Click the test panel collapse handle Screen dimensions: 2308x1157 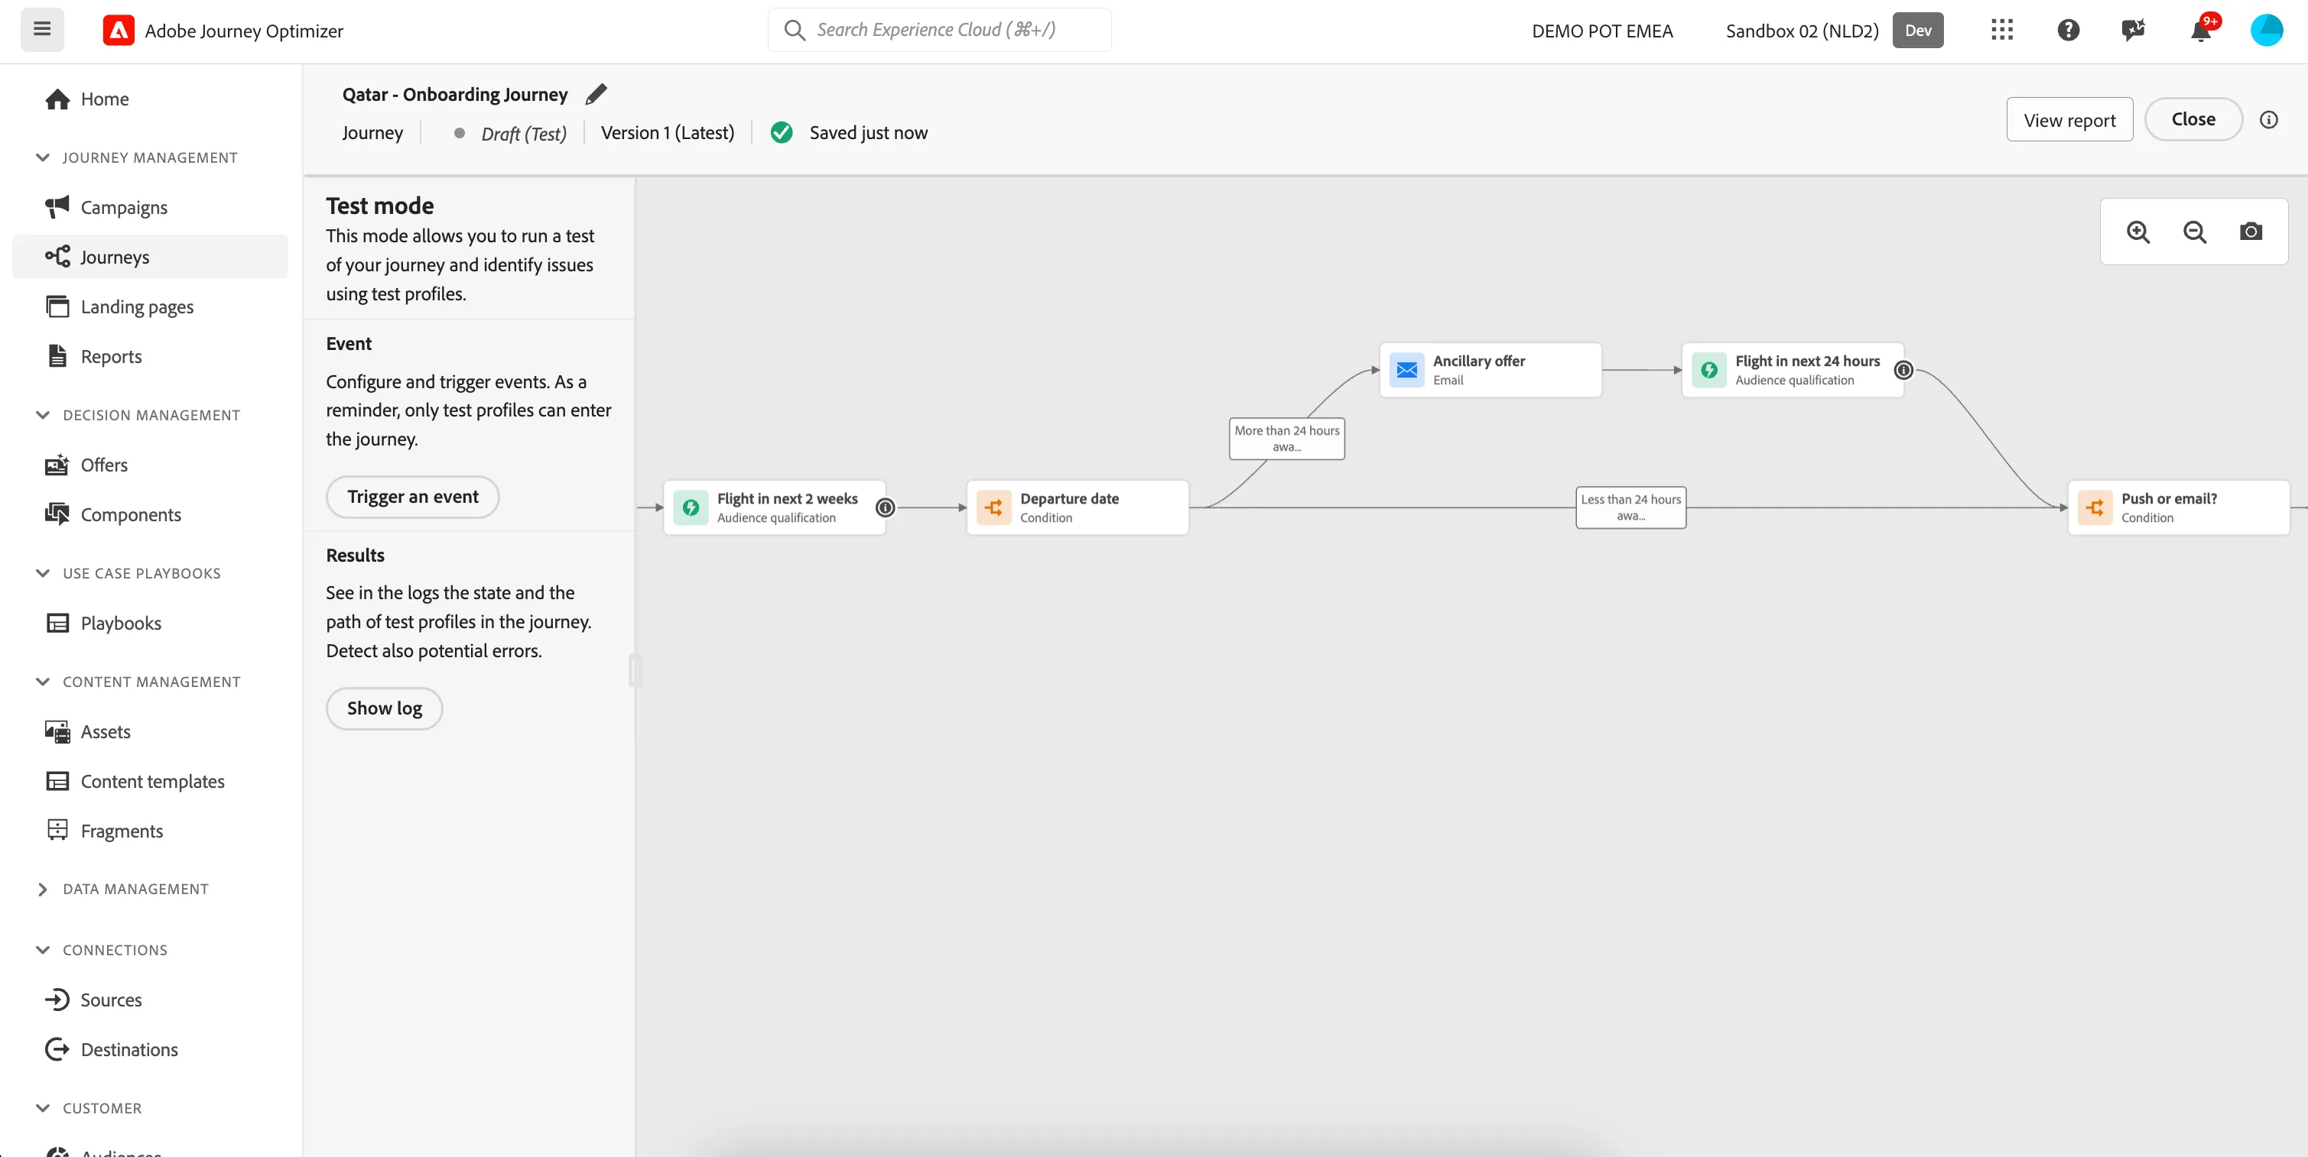coord(636,670)
